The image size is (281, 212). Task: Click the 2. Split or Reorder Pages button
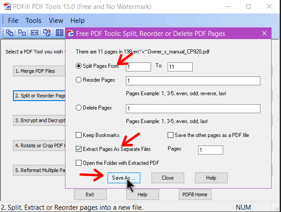point(39,96)
